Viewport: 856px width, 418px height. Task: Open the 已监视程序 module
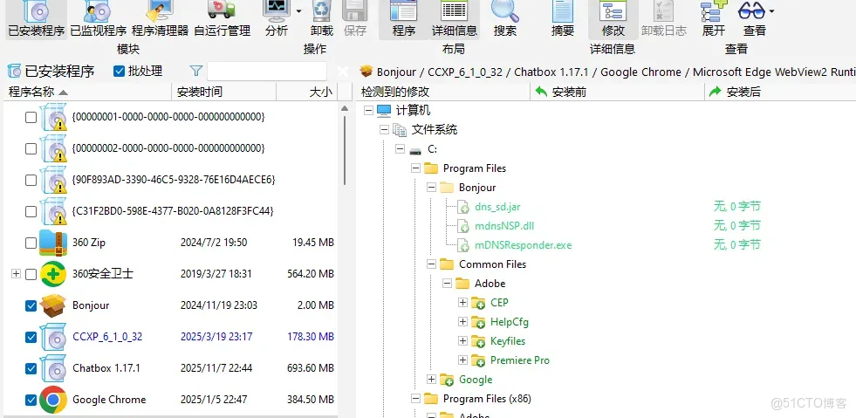pos(99,20)
